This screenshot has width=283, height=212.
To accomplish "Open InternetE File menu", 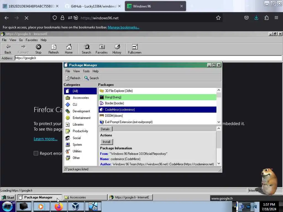I will point(4,40).
